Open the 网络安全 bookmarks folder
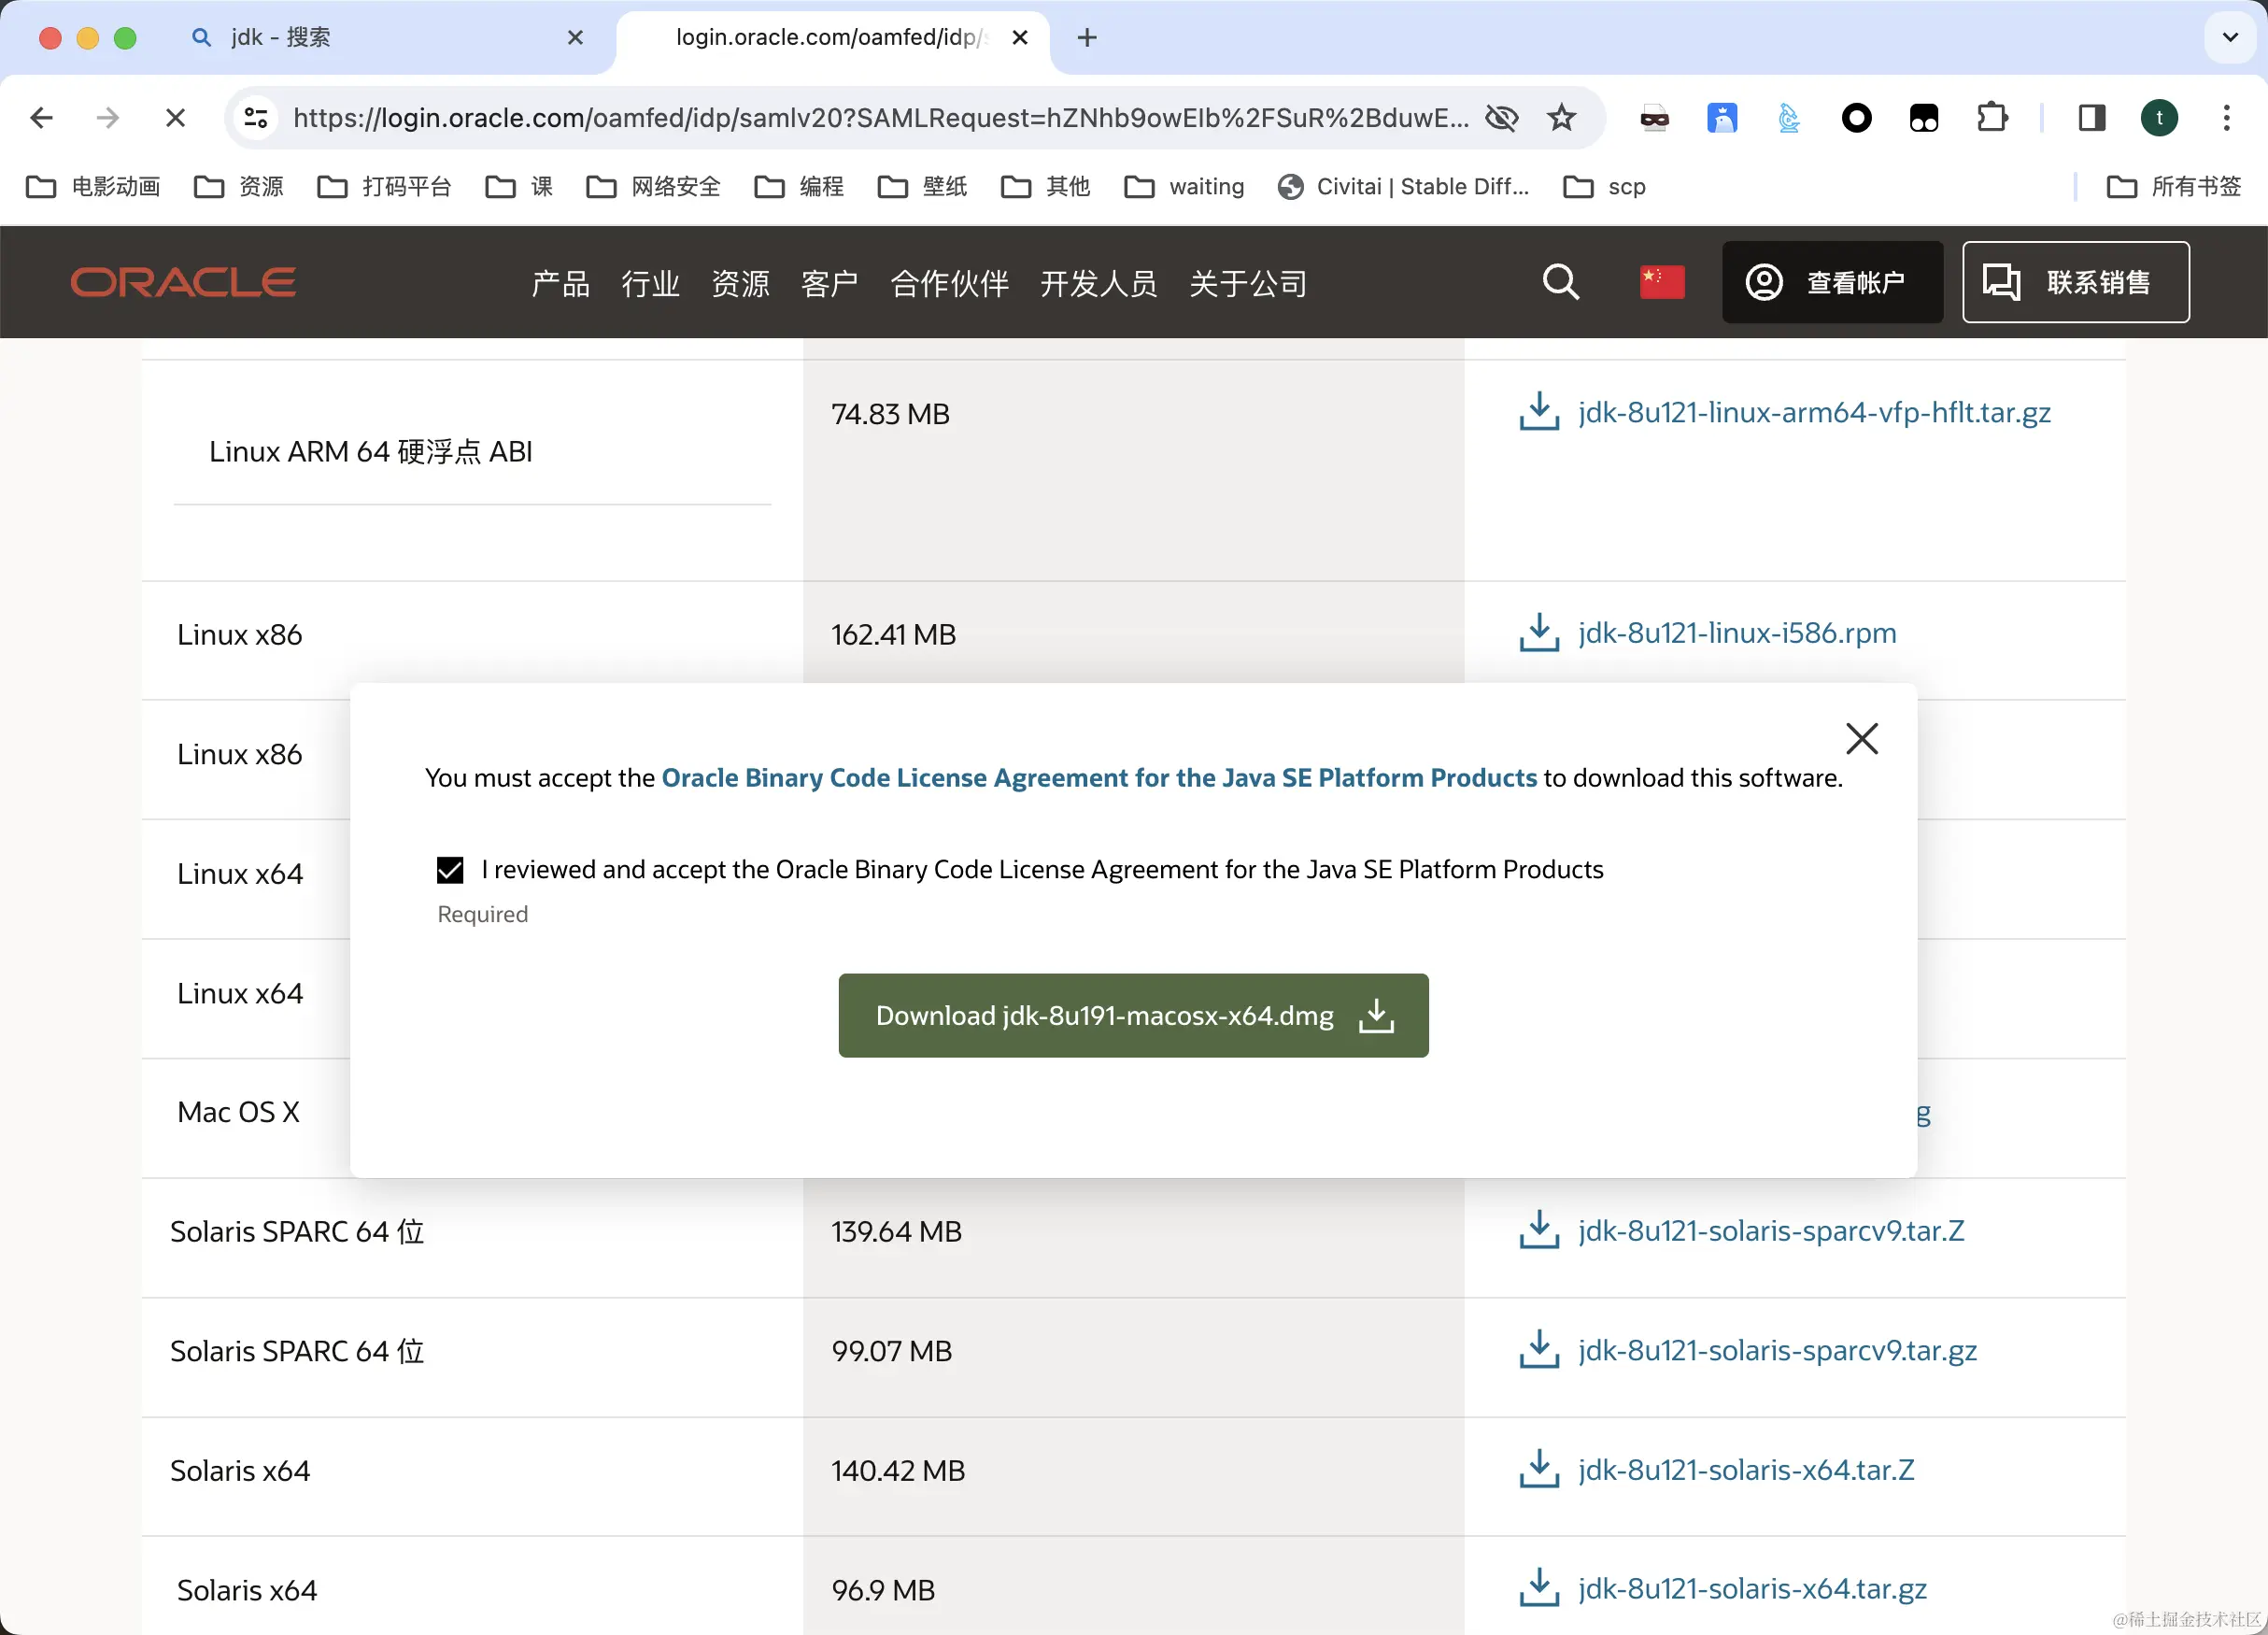 coord(654,187)
